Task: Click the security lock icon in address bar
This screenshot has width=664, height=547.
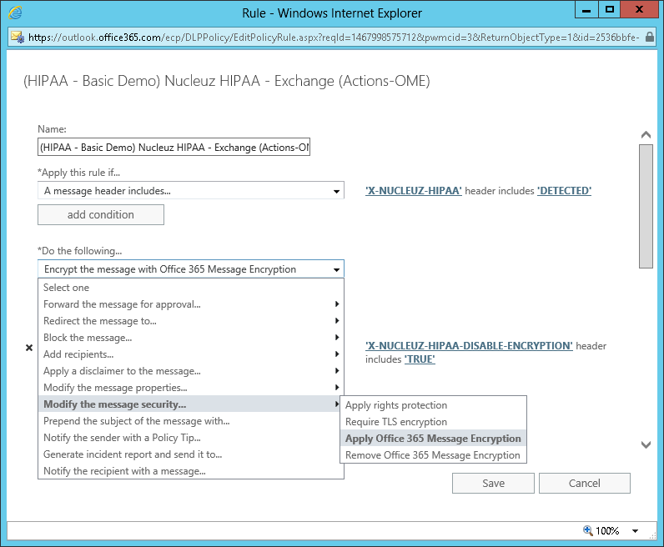Action: pos(649,37)
